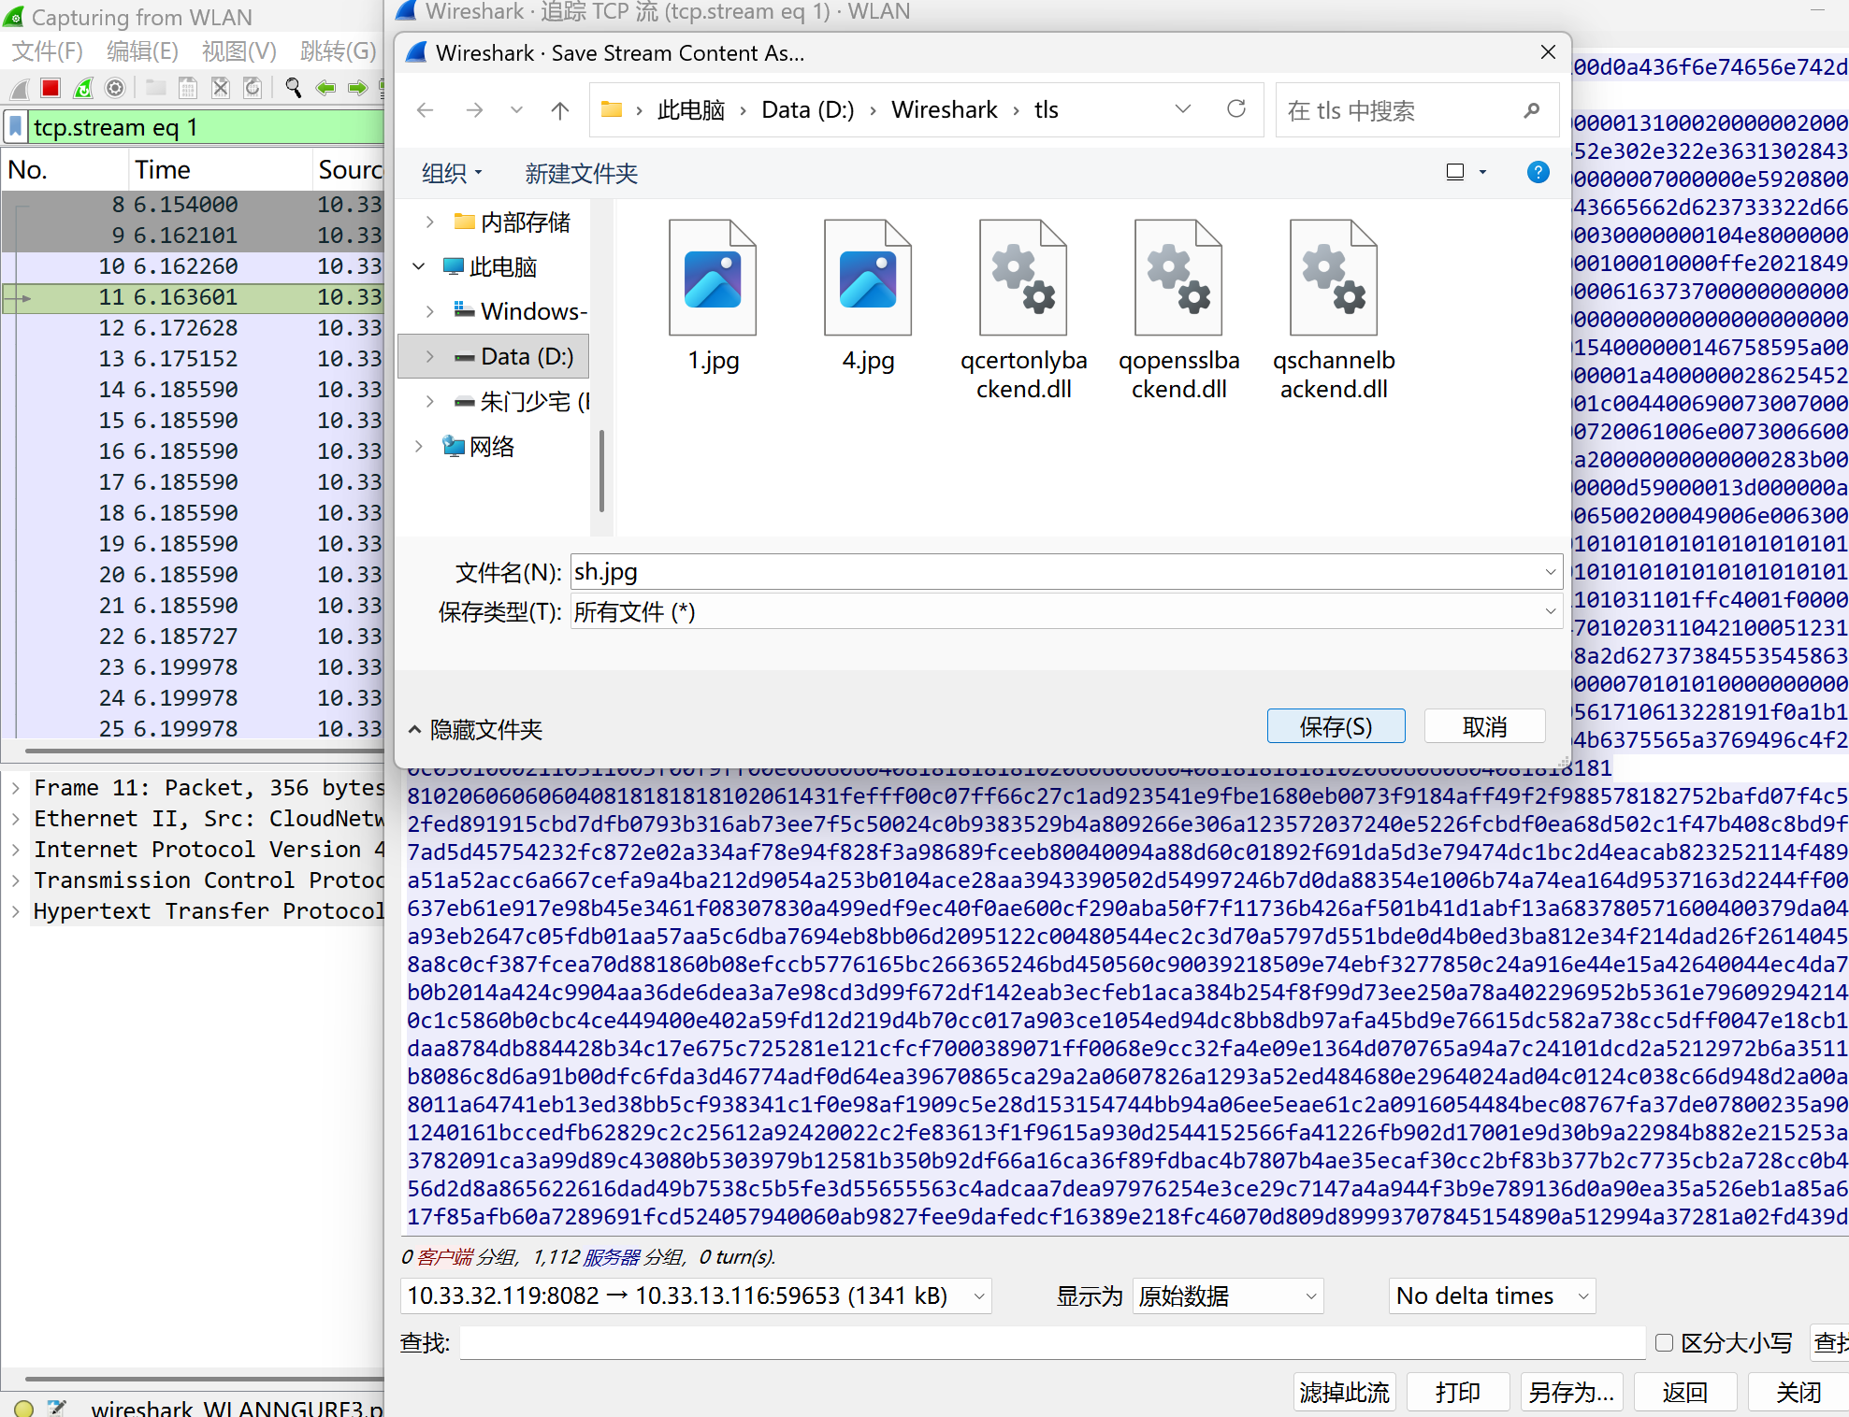Open a capture file with the folder icon
The height and width of the screenshot is (1417, 1849).
tap(155, 88)
